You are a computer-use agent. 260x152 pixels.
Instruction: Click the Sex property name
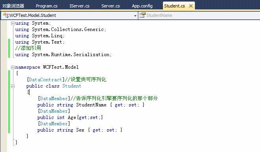(80, 130)
